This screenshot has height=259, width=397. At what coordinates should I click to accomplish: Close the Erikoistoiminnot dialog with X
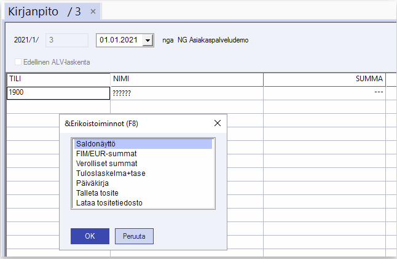(x=218, y=123)
